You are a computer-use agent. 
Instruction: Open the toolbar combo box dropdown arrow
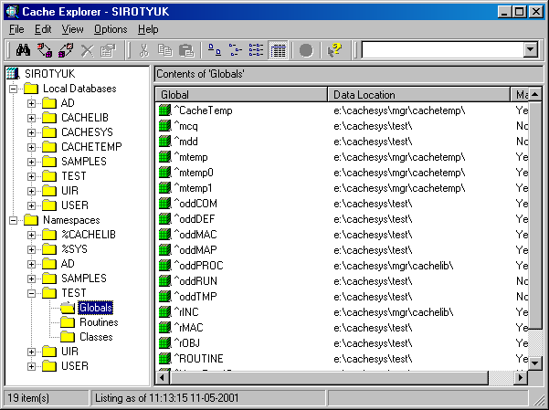[530, 51]
